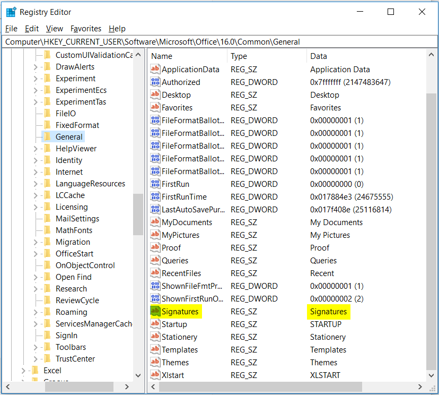
Task: Select the FirstRun DWORD icon
Action: coord(155,184)
